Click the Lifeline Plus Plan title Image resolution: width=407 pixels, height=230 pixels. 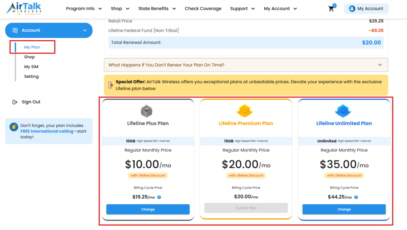point(148,123)
